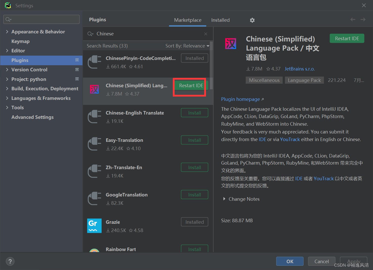Viewport: 373px width, 270px height.
Task: Expand Build, Execution, Deployment node
Action: (x=7, y=88)
